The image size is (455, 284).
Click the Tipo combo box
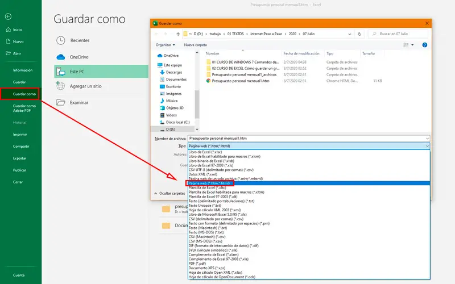tap(308, 146)
